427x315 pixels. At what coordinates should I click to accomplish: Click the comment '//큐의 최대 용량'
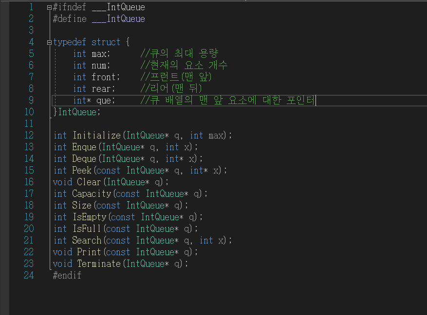[x=179, y=53]
